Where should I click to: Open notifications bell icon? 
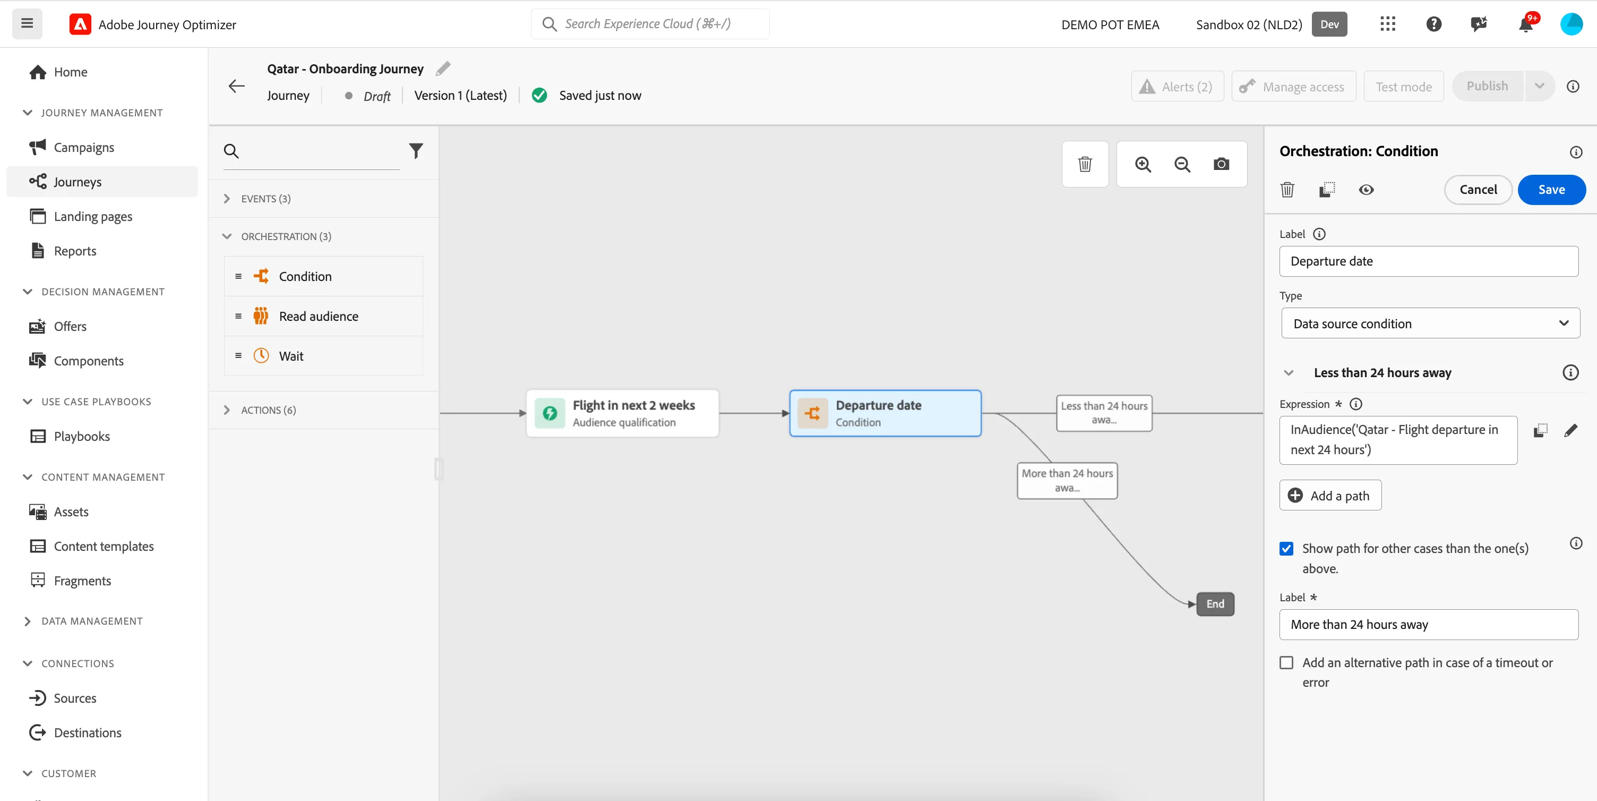pos(1526,25)
